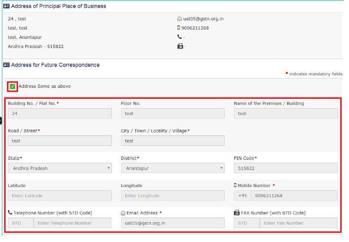This screenshot has width=349, height=242.
Task: Open the State dropdown showing Andhra Pradesh
Action: coord(60,168)
